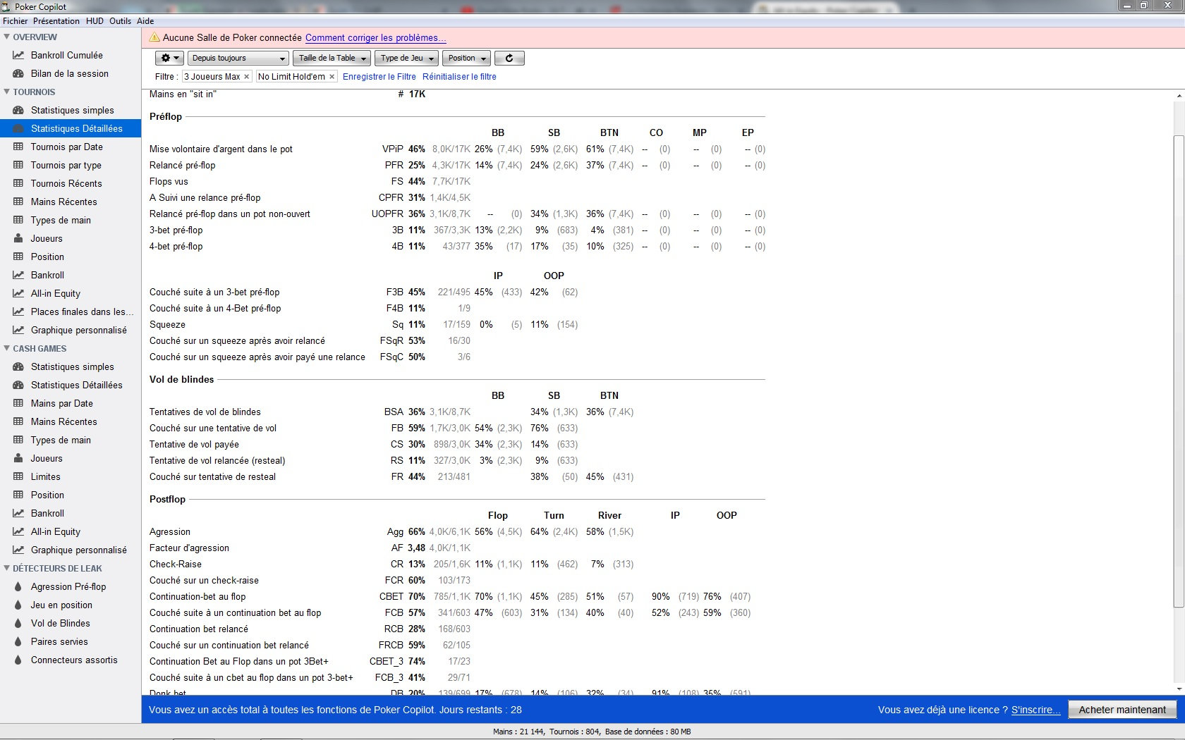Collapse the TOURNOIS sidebar section
The width and height of the screenshot is (1185, 740).
click(x=7, y=92)
